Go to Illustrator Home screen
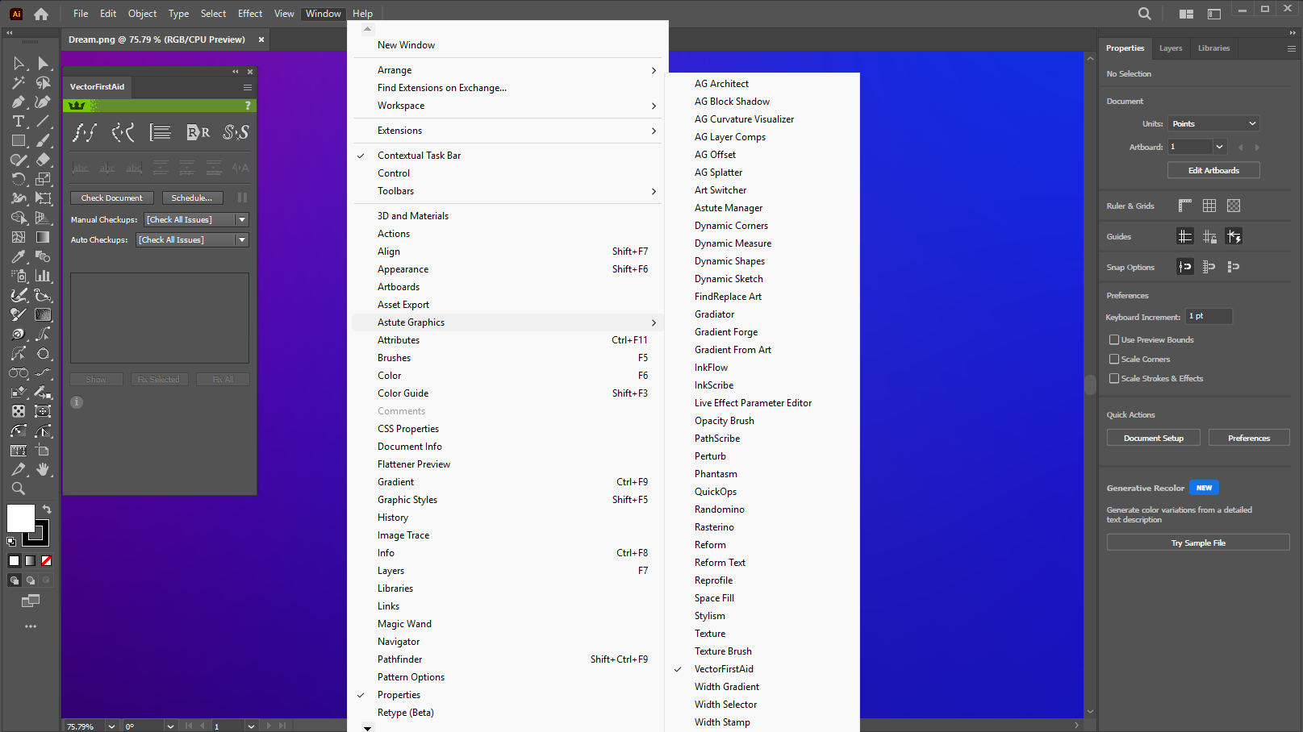 point(41,14)
